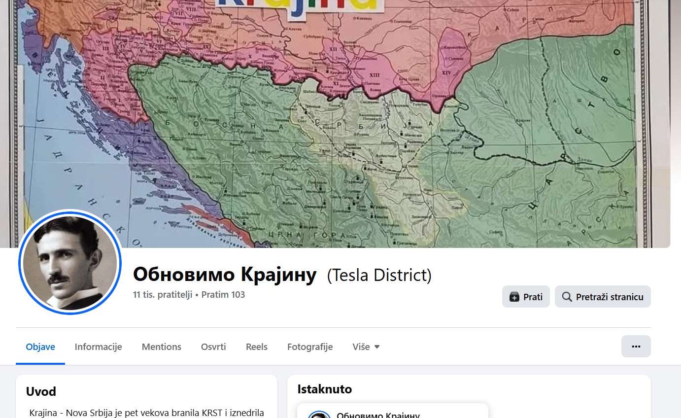Go to the Mentions tab

click(x=161, y=347)
